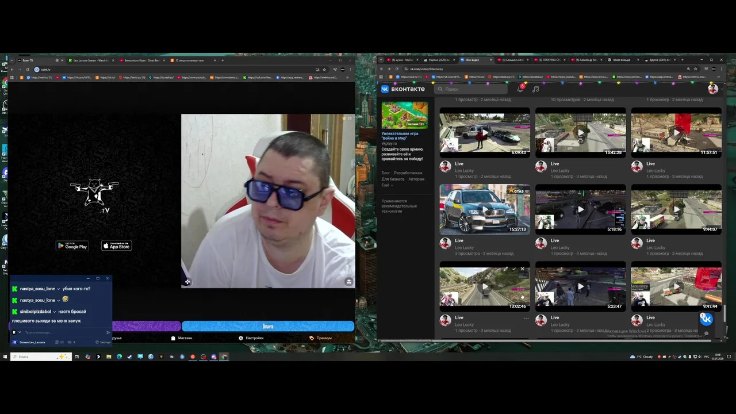
Task: Open the 11:57:51 Live video
Action: point(676,132)
